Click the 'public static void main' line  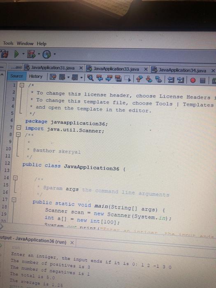(99, 206)
